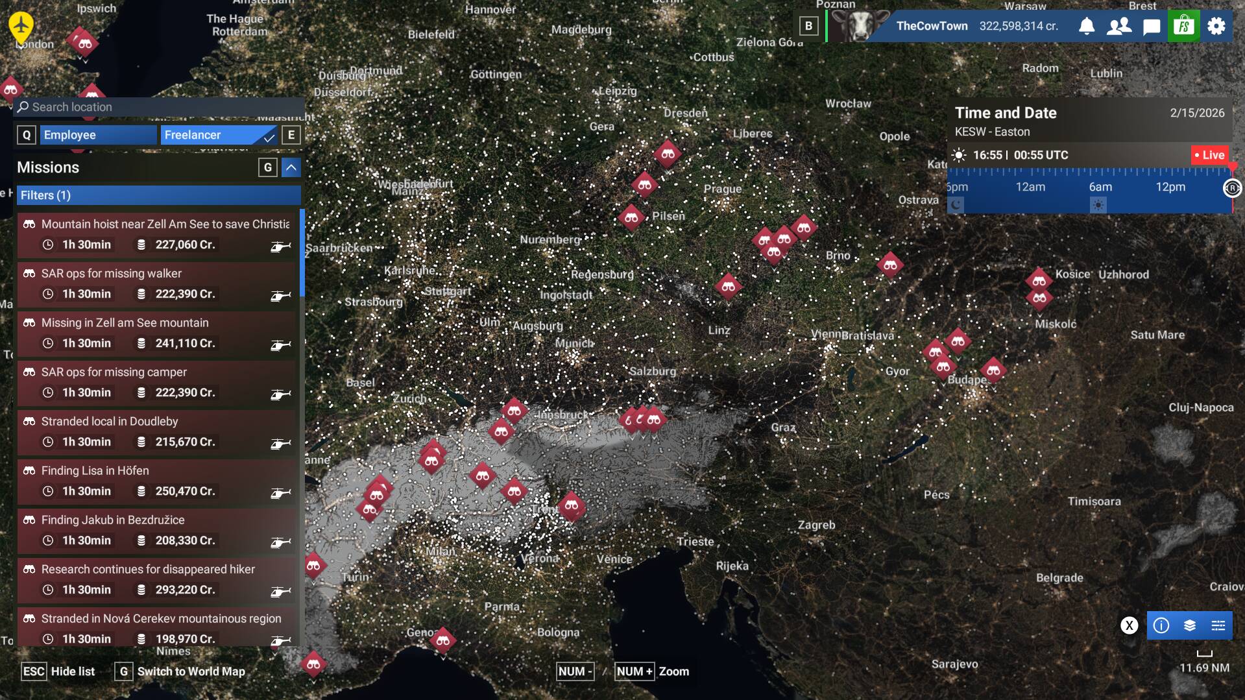Open the map filter list icon
The width and height of the screenshot is (1245, 700).
1218,625
